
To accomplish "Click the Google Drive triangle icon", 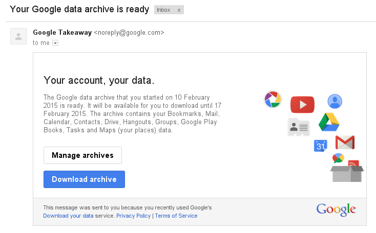I will coord(329,123).
